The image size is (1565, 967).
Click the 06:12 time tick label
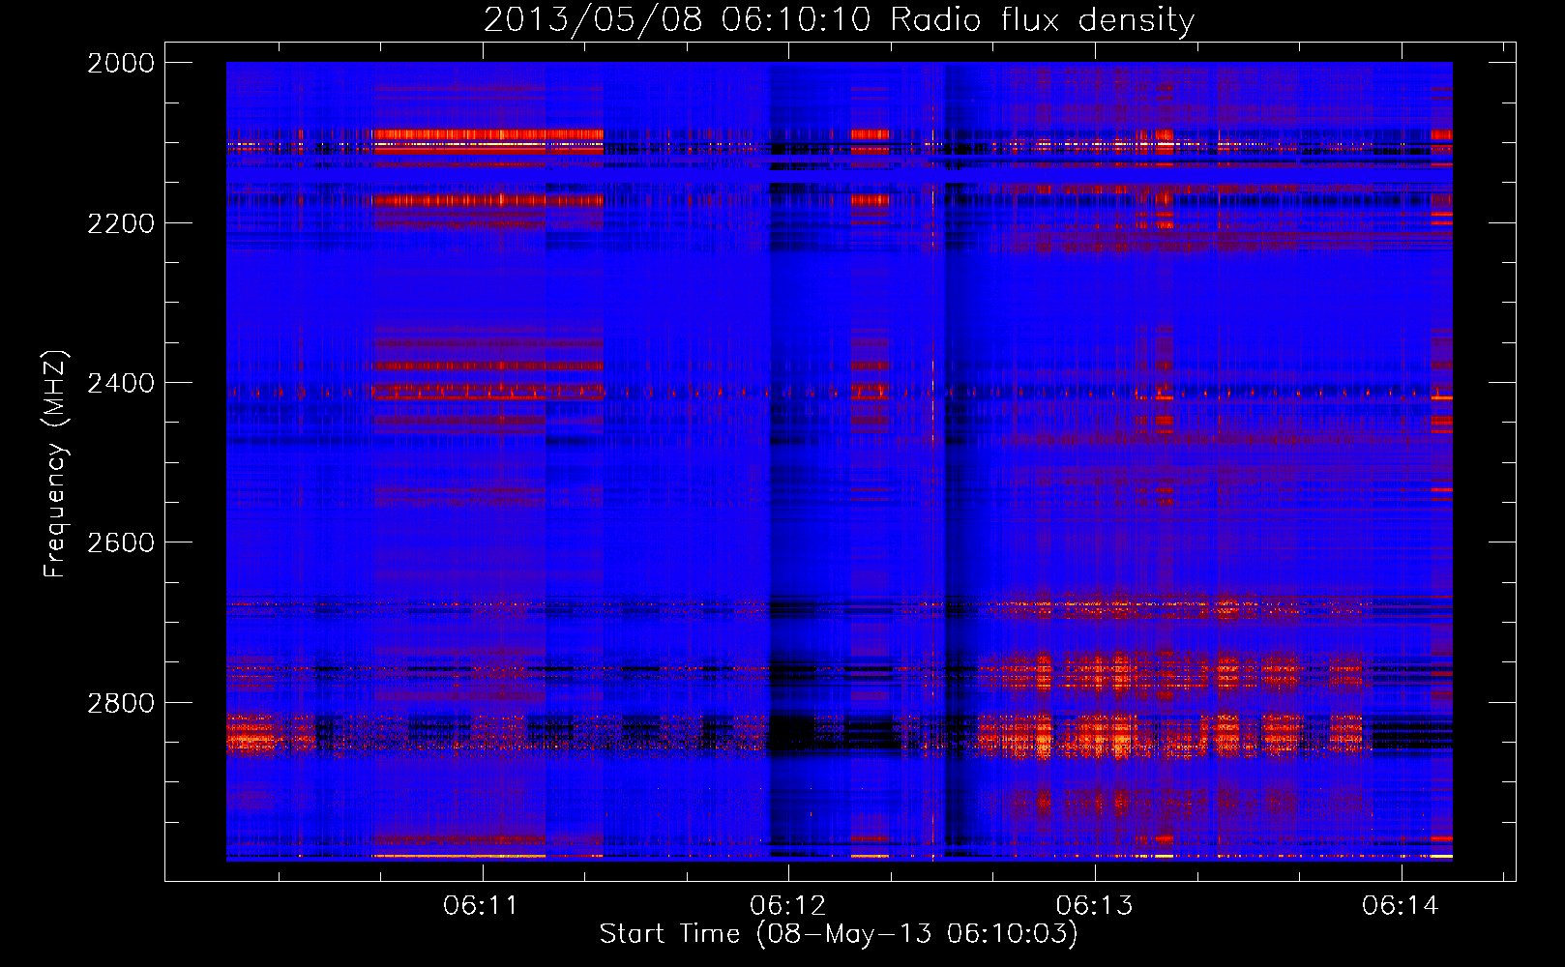click(x=787, y=905)
